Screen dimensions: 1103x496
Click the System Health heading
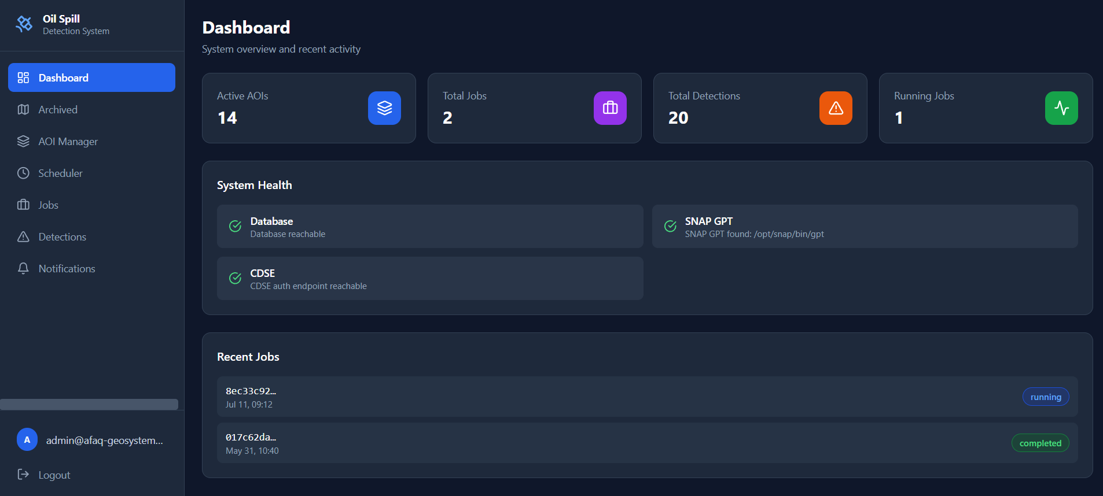tap(255, 185)
